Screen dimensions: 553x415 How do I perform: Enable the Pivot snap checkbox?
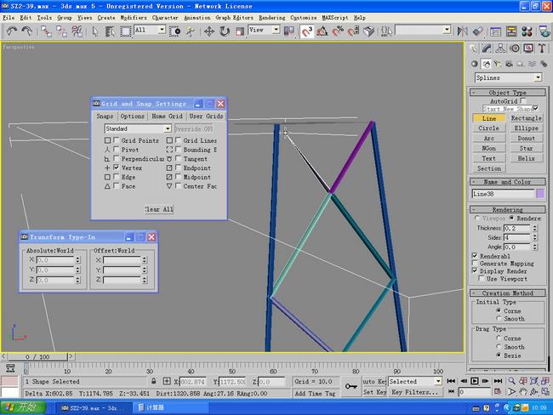[x=116, y=150]
